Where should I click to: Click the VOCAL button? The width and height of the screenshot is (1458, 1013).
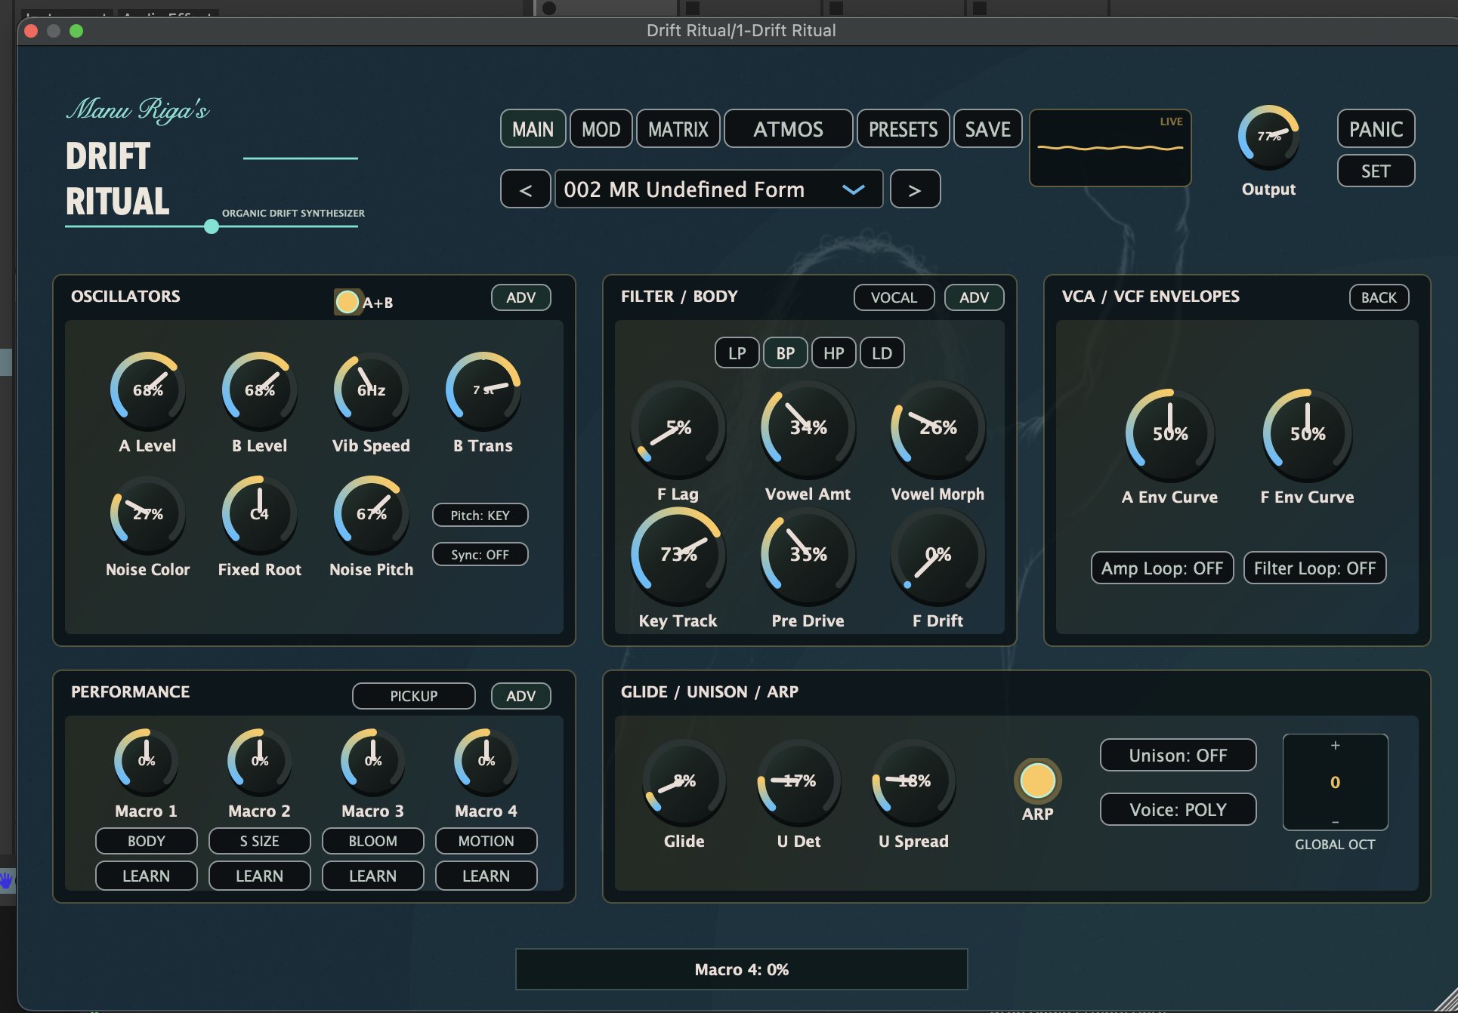[894, 297]
